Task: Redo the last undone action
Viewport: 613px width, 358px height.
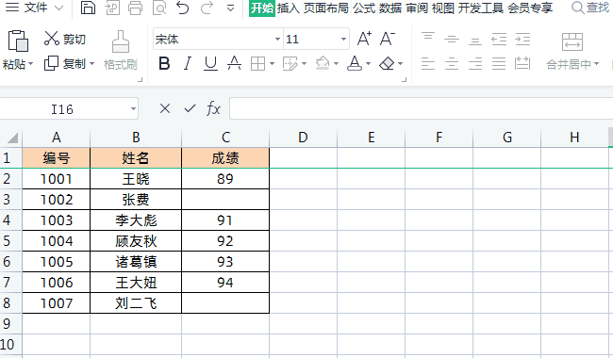Action: (x=207, y=8)
